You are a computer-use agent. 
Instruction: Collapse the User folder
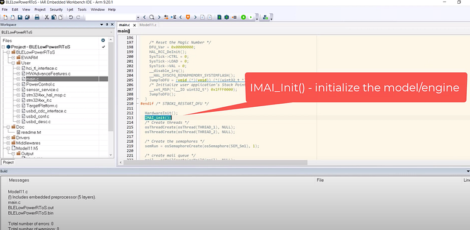(x=13, y=63)
